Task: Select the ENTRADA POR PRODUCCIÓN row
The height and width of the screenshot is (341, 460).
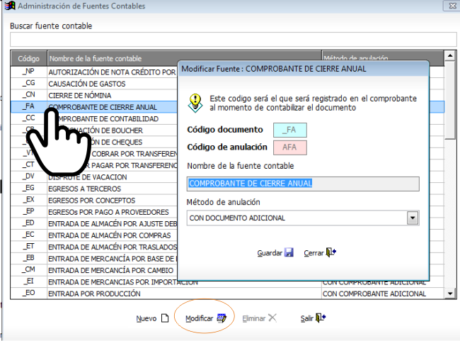Action: pos(227,294)
